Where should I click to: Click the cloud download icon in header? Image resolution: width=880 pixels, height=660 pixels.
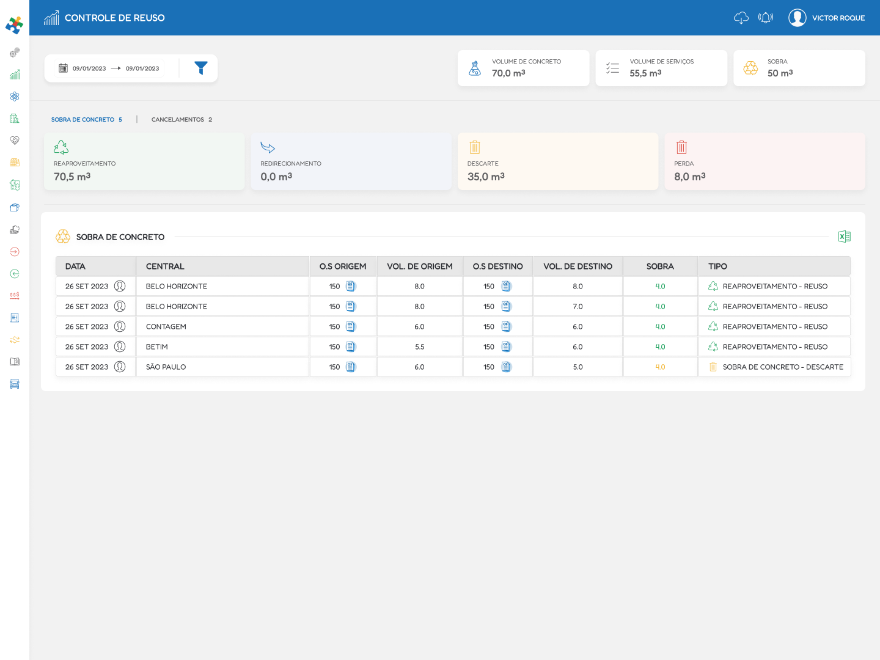741,18
